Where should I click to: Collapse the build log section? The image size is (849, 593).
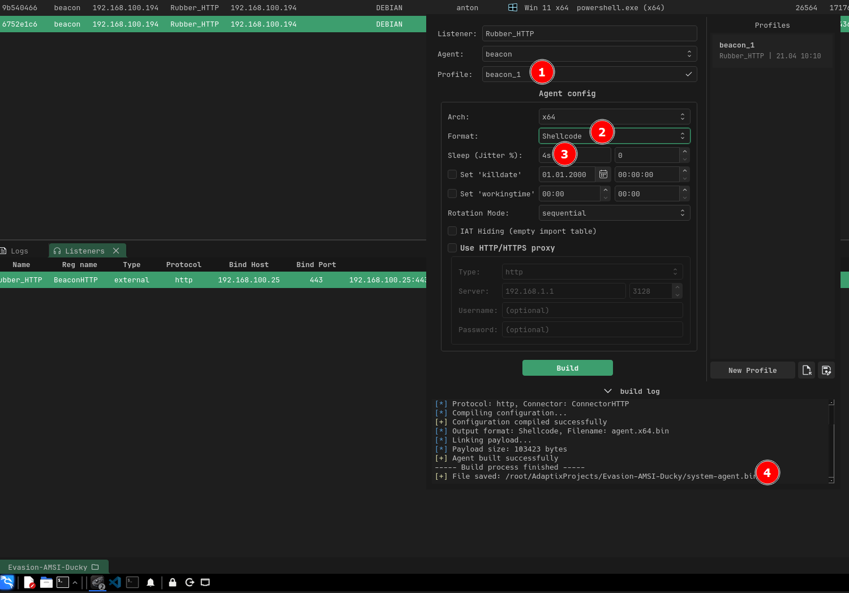pos(608,391)
